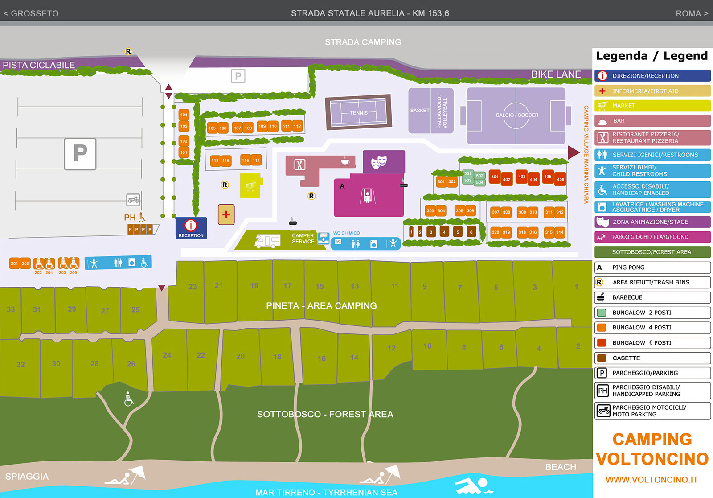
Task: Click the Pineta - Area Camping label
Action: (x=321, y=306)
